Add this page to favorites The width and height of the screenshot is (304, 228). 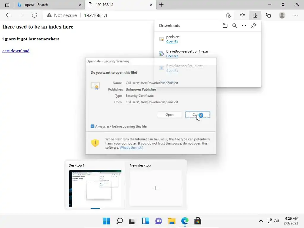228,15
